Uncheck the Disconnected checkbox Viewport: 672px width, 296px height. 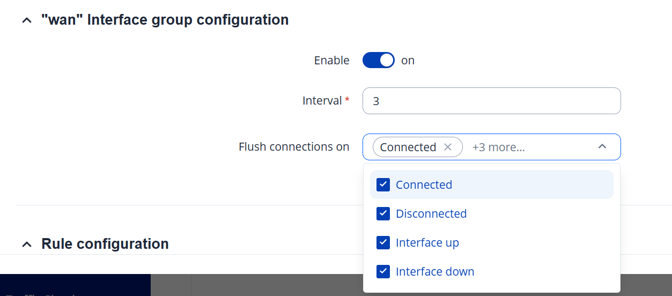(383, 213)
